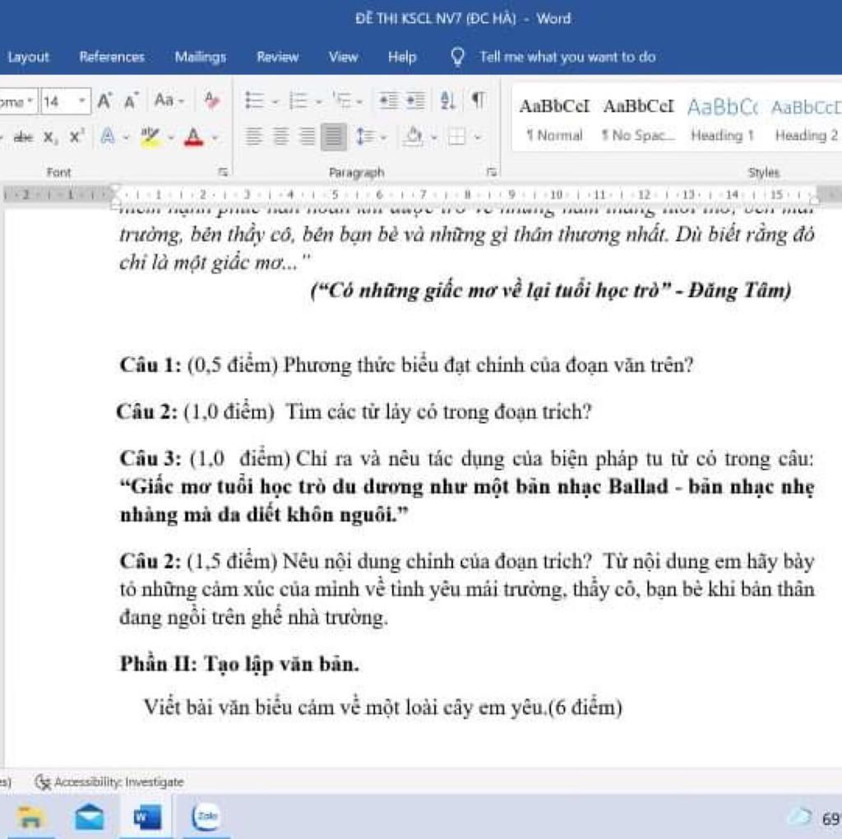Align text right
842x839 pixels.
coord(308,137)
